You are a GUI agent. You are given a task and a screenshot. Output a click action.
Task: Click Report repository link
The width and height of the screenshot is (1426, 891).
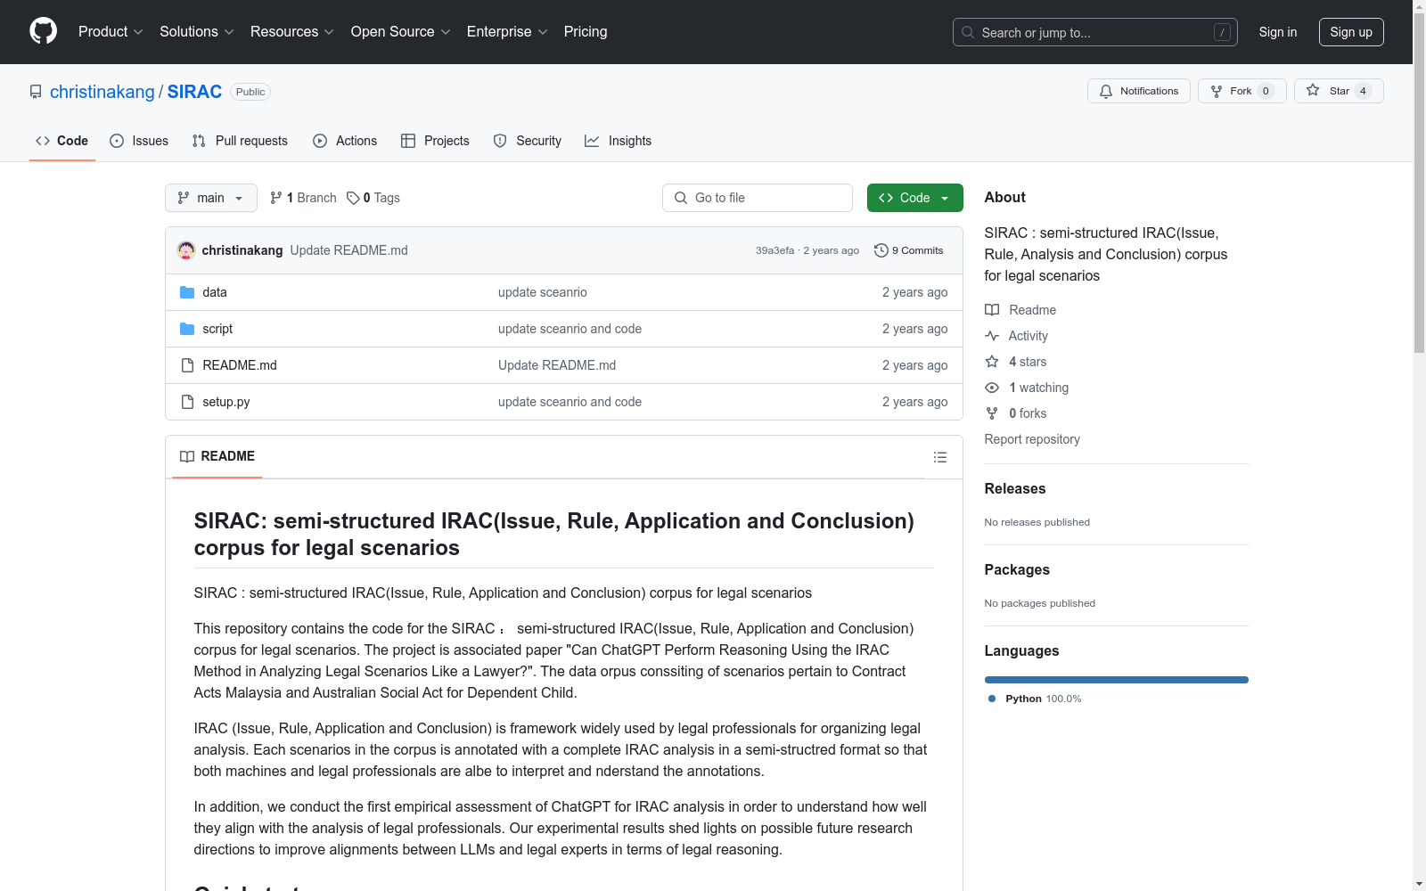pos(1032,439)
